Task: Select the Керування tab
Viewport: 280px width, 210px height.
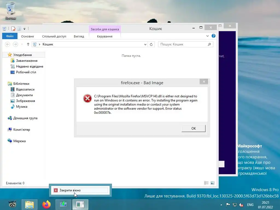Action: [105, 36]
